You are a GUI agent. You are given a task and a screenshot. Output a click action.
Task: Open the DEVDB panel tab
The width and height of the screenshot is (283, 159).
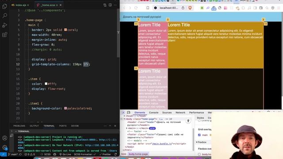75,126
